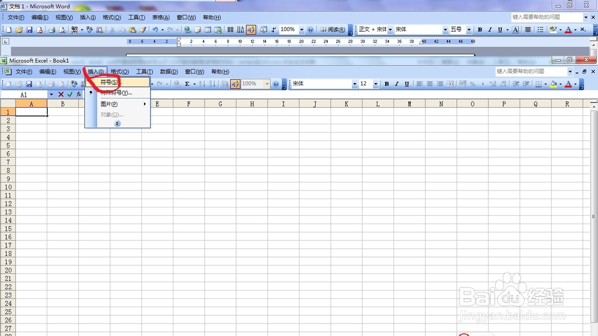Click Excel help question input box
598x336 pixels.
pyautogui.click(x=530, y=71)
